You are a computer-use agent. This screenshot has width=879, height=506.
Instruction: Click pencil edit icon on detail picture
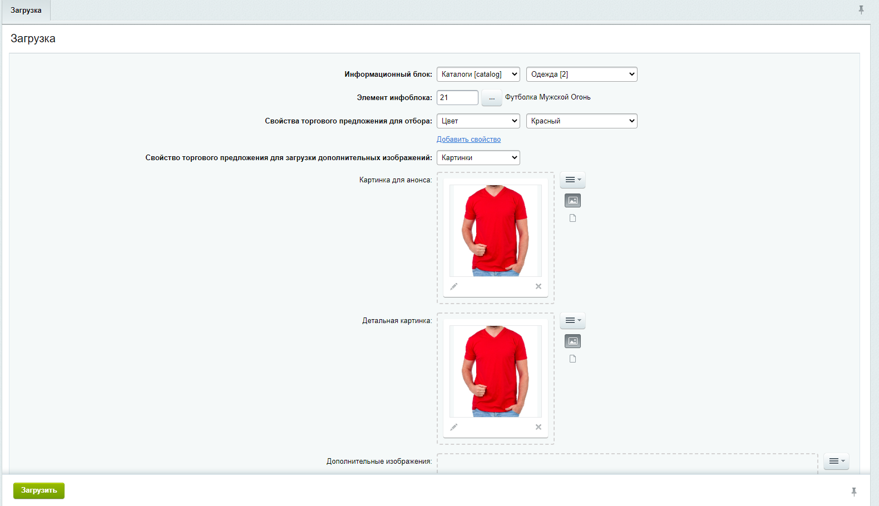[x=454, y=427]
